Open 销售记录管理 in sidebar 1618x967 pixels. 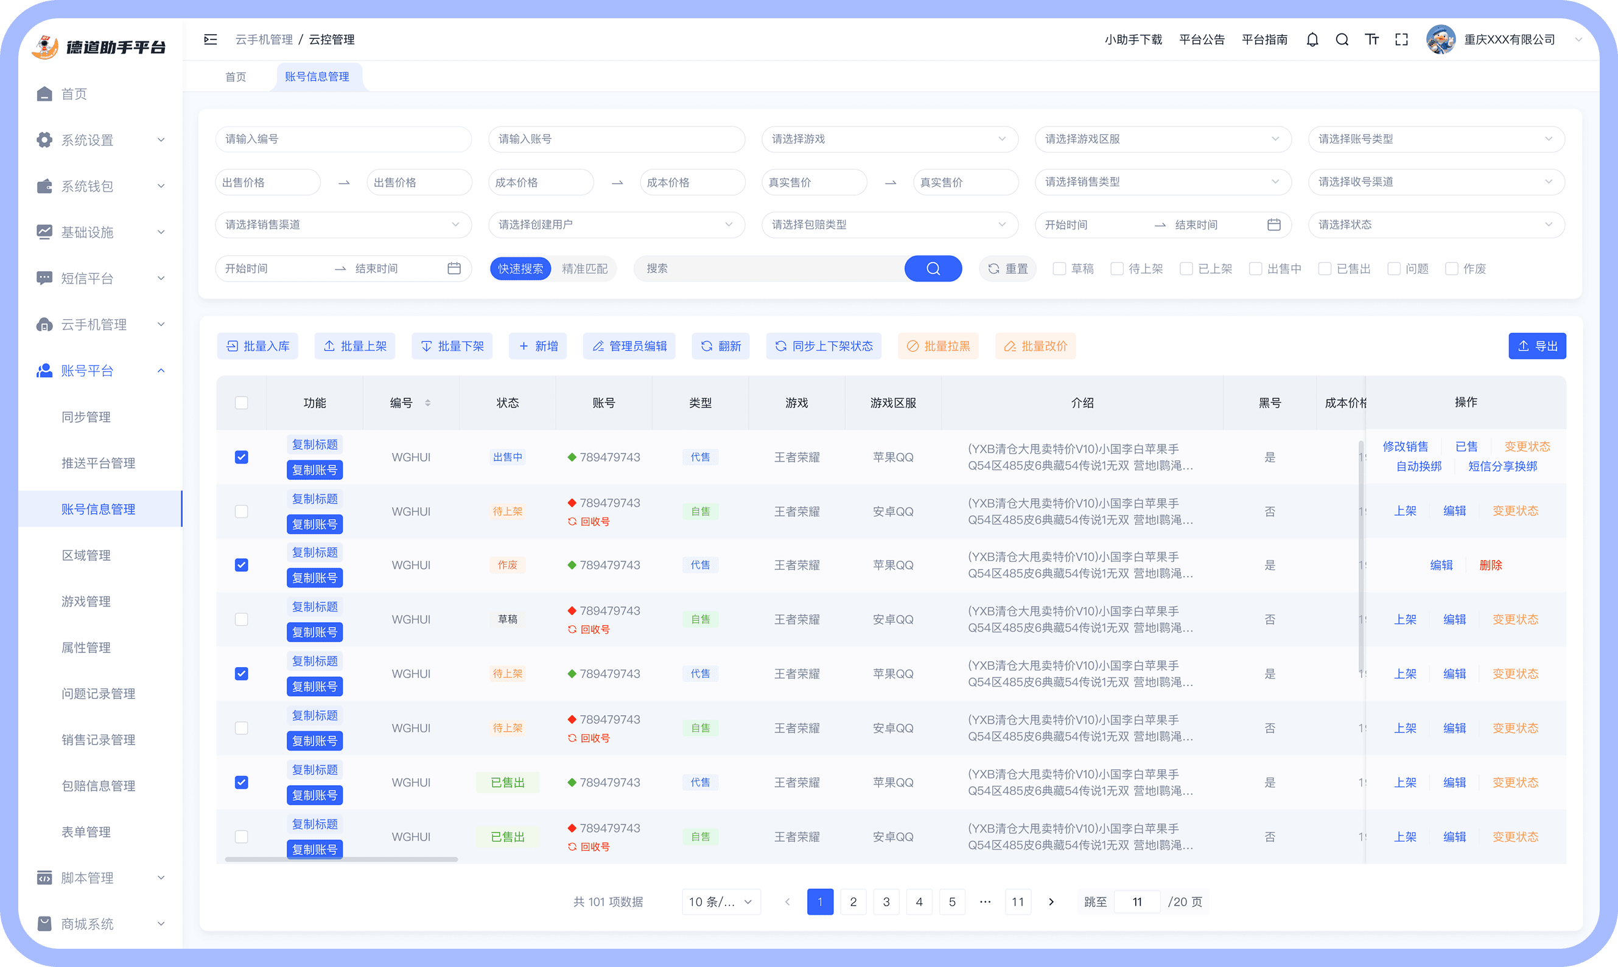pyautogui.click(x=99, y=740)
